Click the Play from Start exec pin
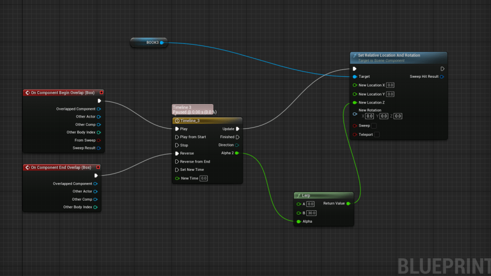This screenshot has width=491, height=276. click(177, 137)
